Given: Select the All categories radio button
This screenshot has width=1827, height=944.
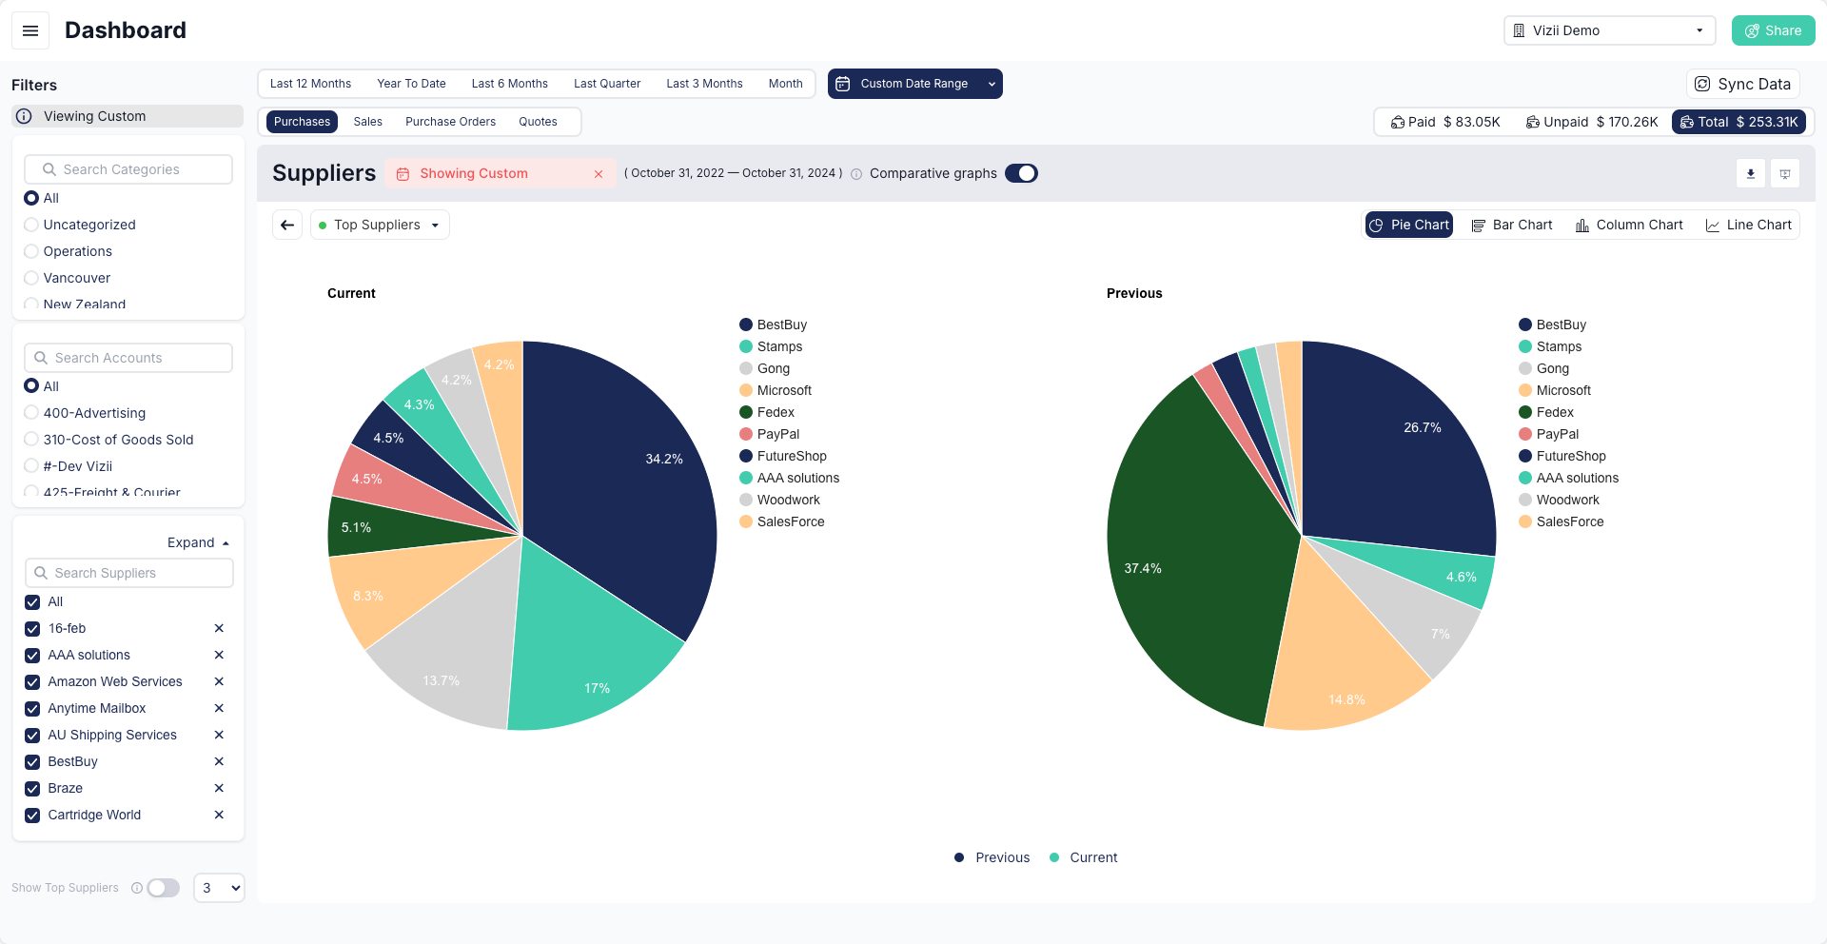Looking at the screenshot, I should pos(31,198).
